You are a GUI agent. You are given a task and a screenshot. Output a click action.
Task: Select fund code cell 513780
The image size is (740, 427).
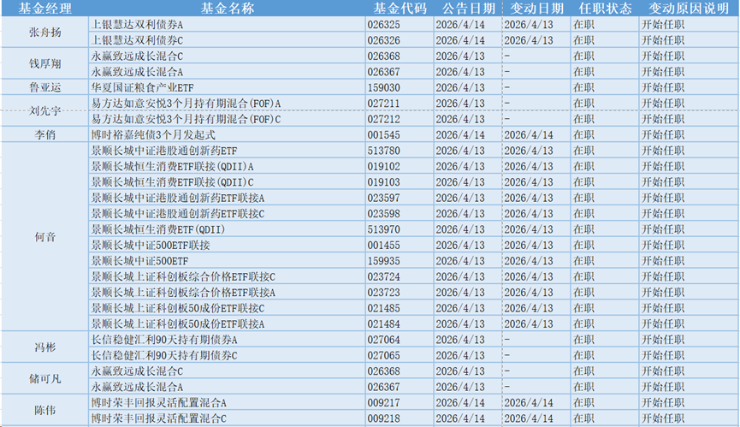click(x=400, y=151)
